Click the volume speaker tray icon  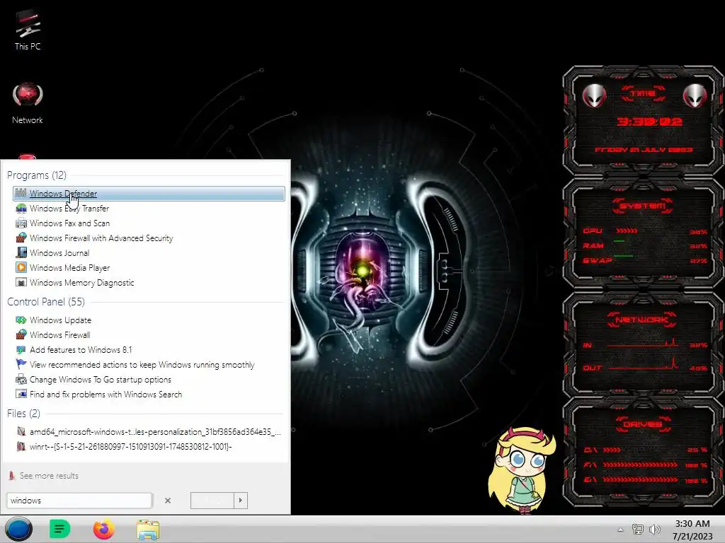[x=654, y=530]
